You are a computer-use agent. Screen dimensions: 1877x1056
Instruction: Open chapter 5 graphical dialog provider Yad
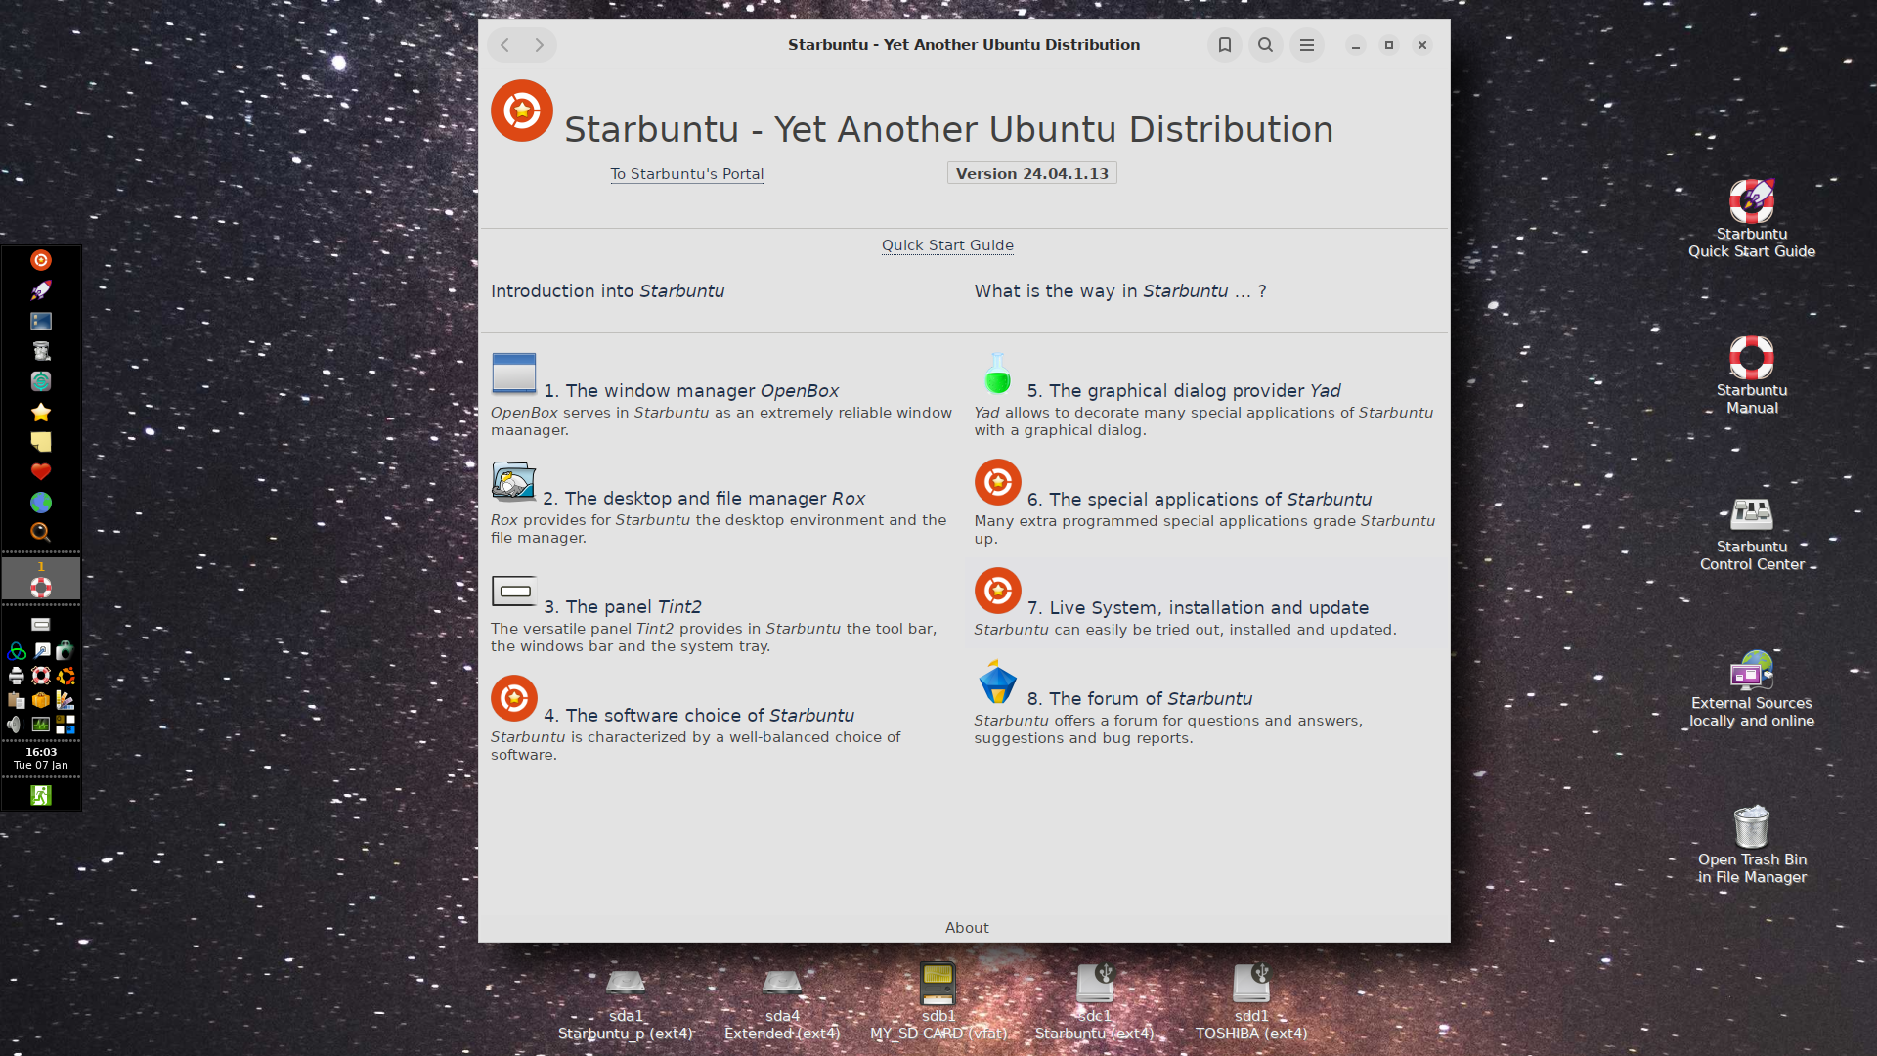coord(1184,391)
